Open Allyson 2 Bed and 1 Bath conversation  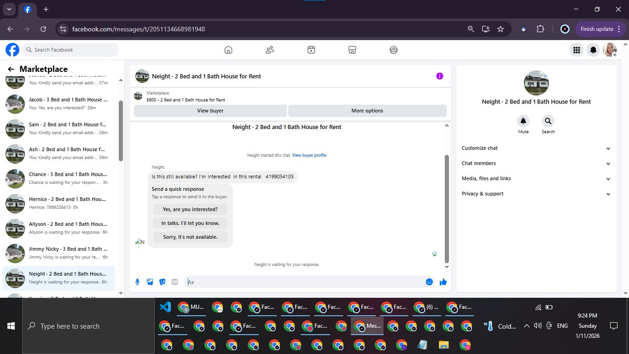pyautogui.click(x=59, y=228)
